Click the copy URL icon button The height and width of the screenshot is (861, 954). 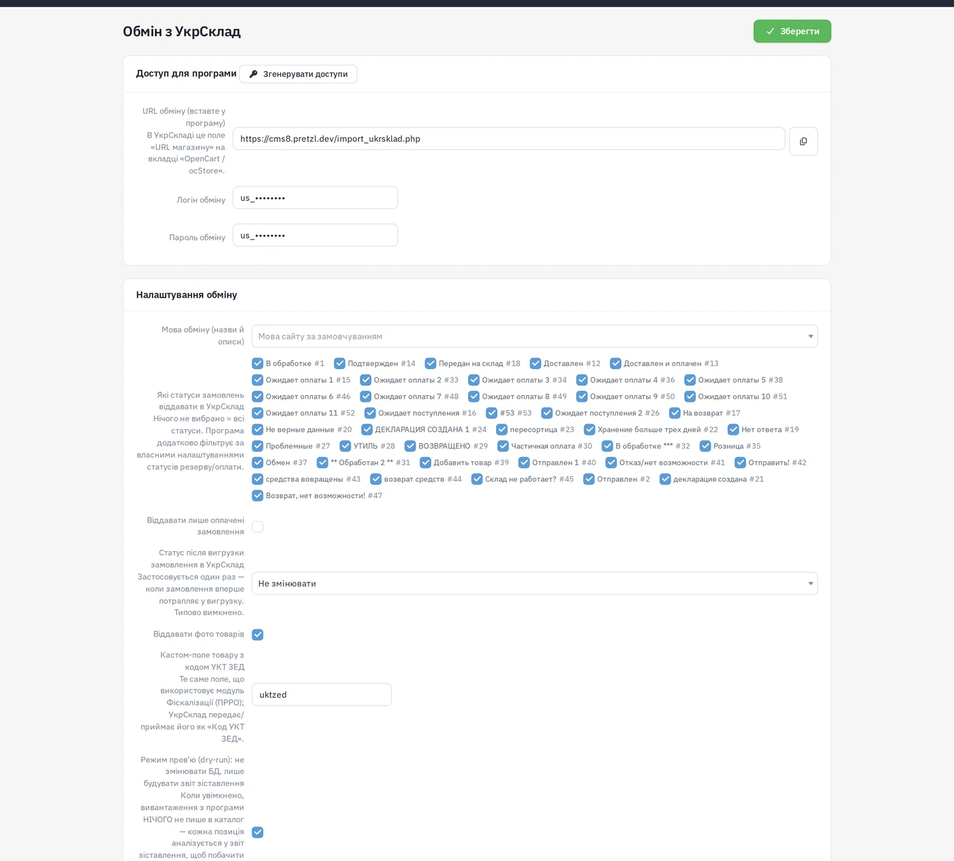point(803,141)
